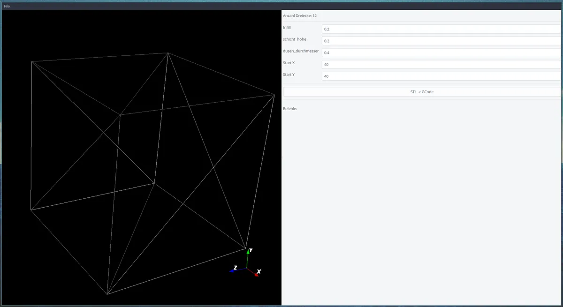563x307 pixels.
Task: Select the dusen_durchmesser input box
Action: (441, 52)
